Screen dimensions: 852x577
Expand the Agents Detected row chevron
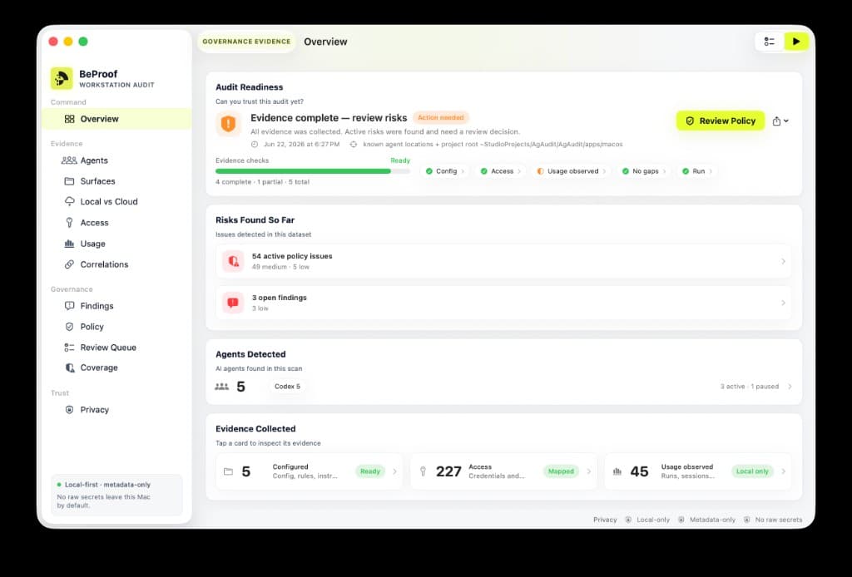[x=790, y=387]
